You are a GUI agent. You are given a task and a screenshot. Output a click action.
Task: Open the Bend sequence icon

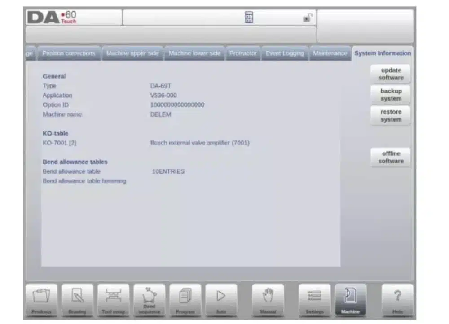pos(149,300)
